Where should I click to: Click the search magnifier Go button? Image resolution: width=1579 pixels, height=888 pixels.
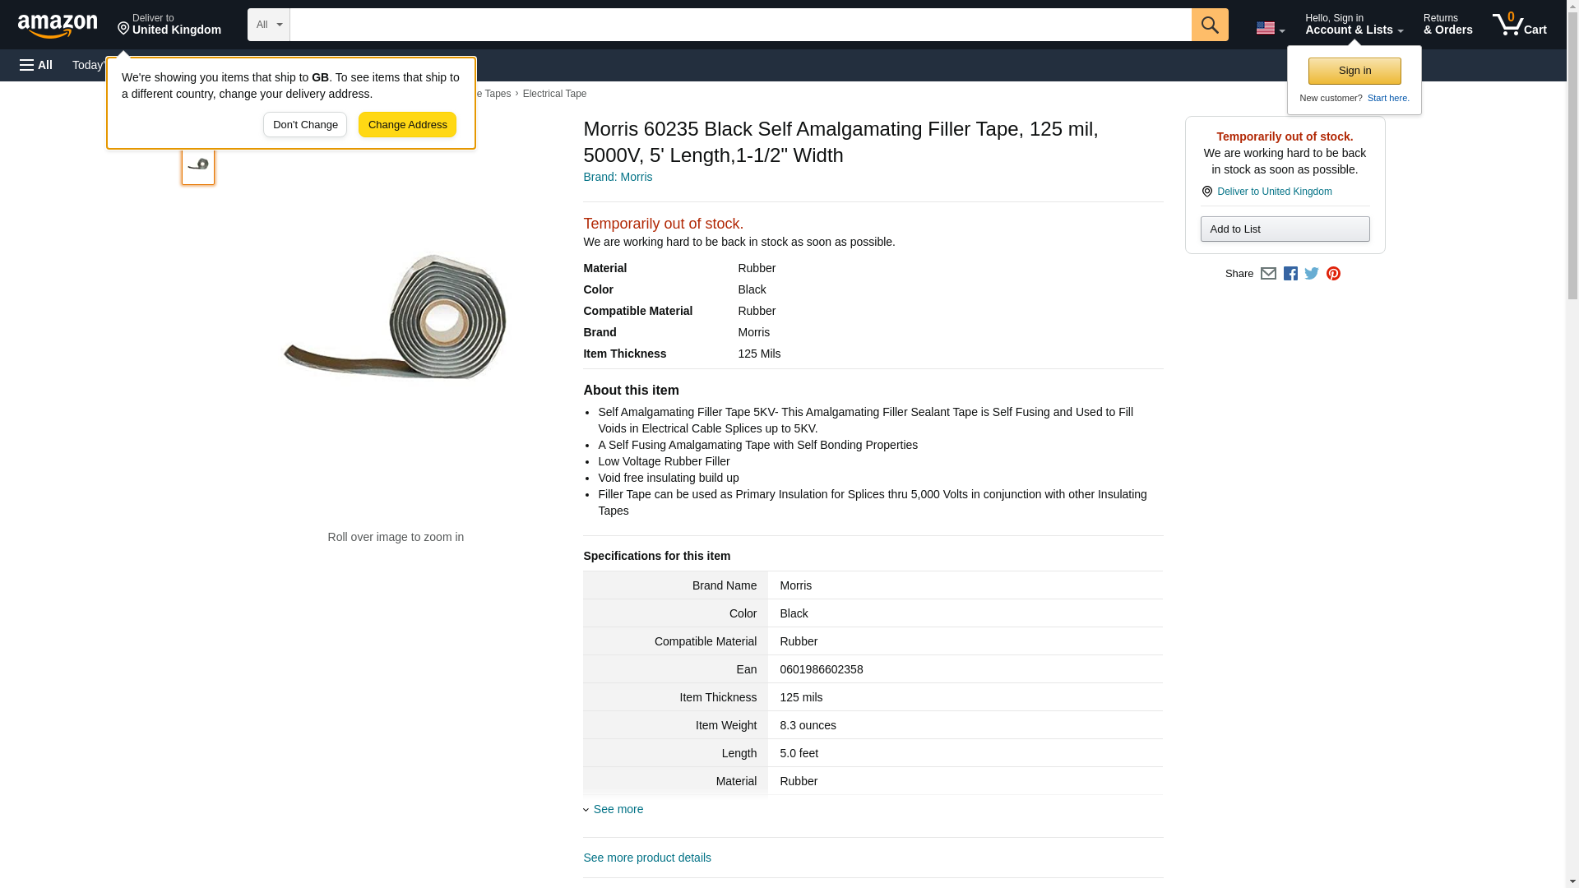1209,25
